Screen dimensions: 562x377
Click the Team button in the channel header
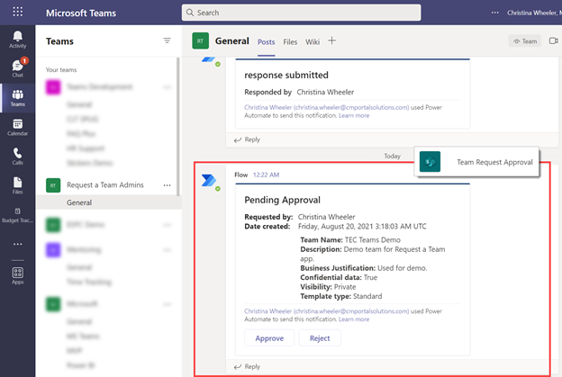pyautogui.click(x=525, y=41)
